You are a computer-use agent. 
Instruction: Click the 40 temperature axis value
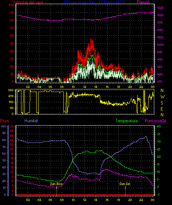tap(159, 126)
